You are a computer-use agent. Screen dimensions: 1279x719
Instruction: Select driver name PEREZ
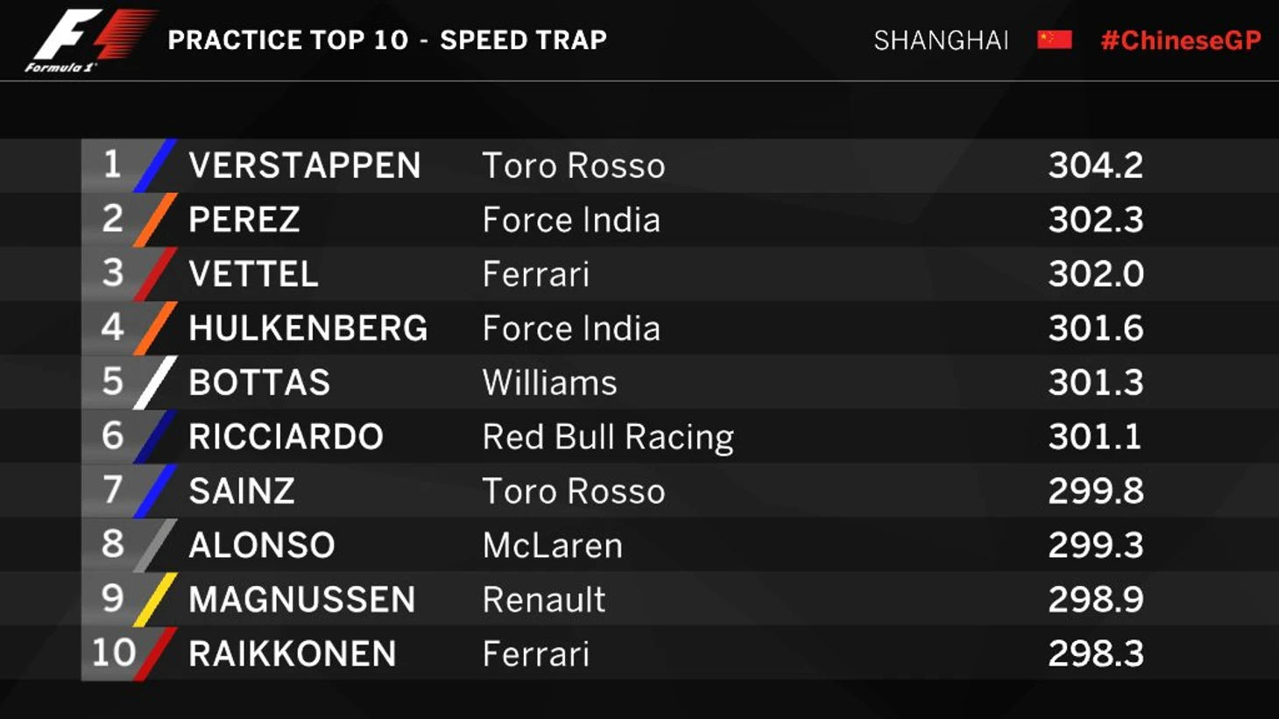(x=244, y=220)
